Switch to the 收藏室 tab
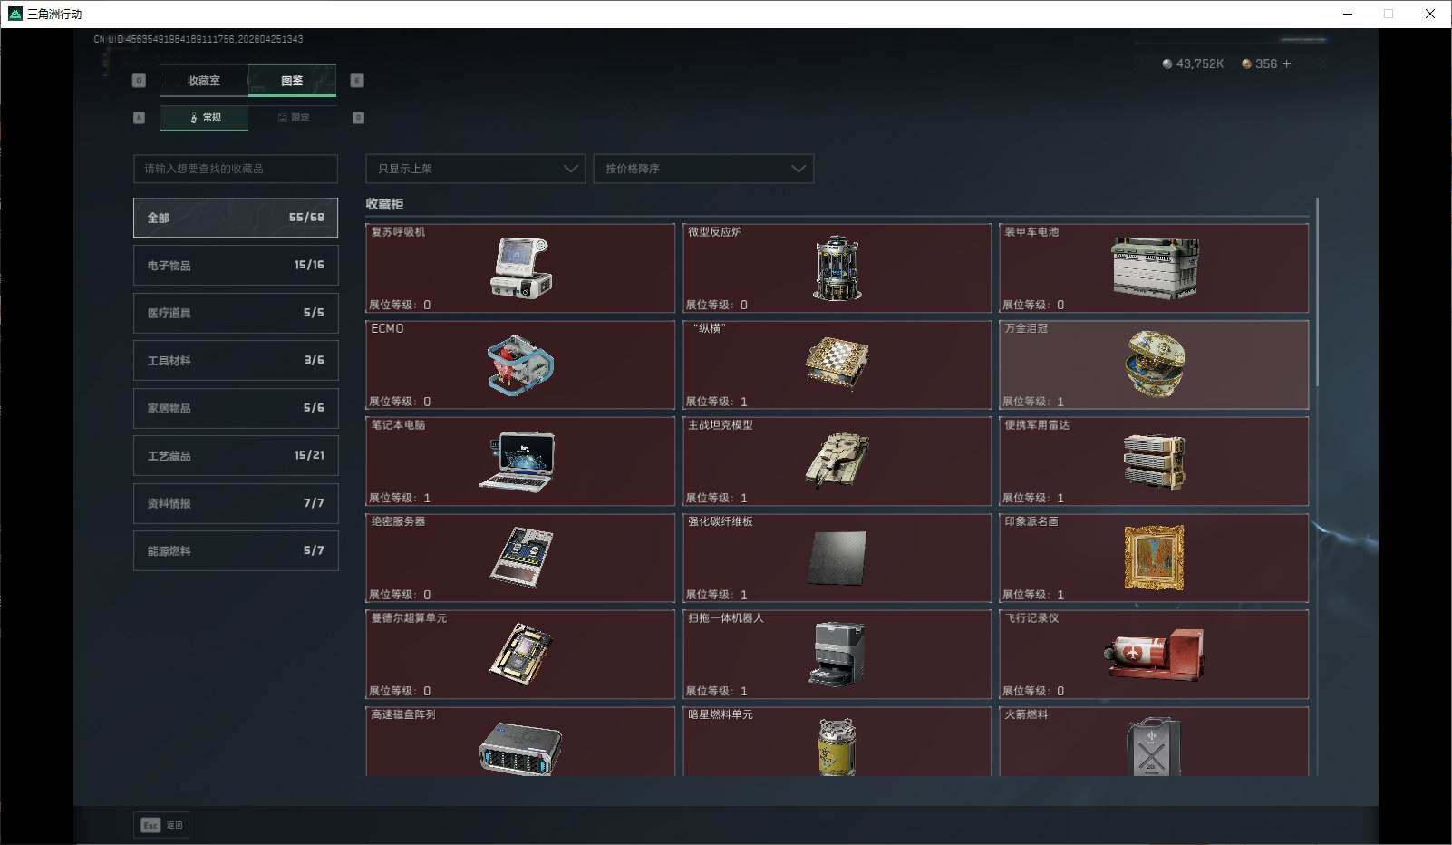The width and height of the screenshot is (1452, 845). coord(204,81)
